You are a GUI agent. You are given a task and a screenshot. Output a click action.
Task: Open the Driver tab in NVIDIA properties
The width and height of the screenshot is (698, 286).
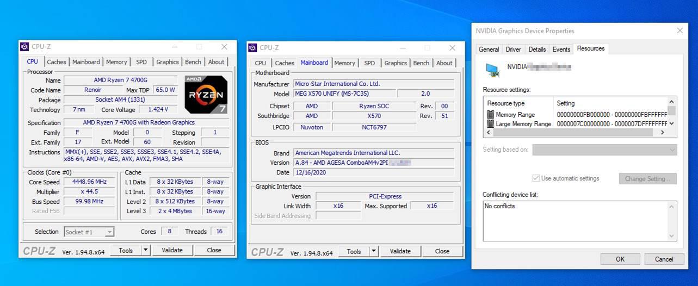513,49
